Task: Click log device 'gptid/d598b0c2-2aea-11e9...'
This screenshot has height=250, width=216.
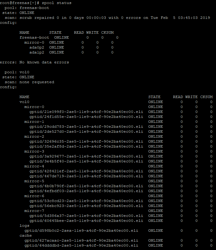Action: (x=81, y=231)
